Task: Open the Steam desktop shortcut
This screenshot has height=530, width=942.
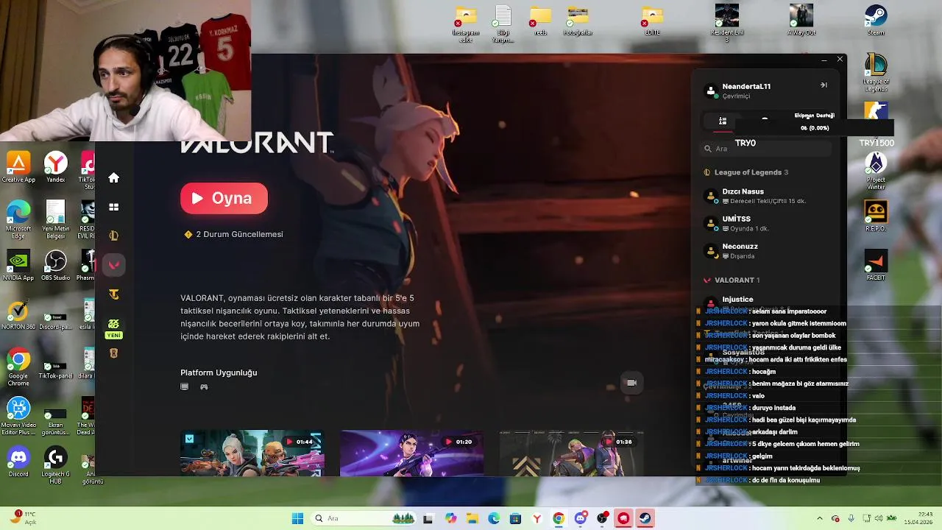Action: 876,20
